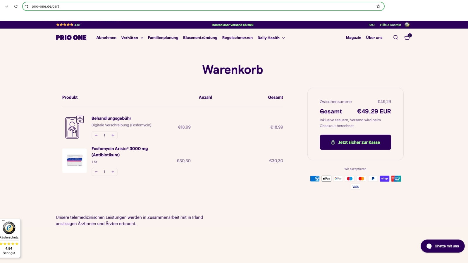Viewport: 468px width, 263px height.
Task: Expand the Daily Health dropdown menu
Action: [271, 38]
